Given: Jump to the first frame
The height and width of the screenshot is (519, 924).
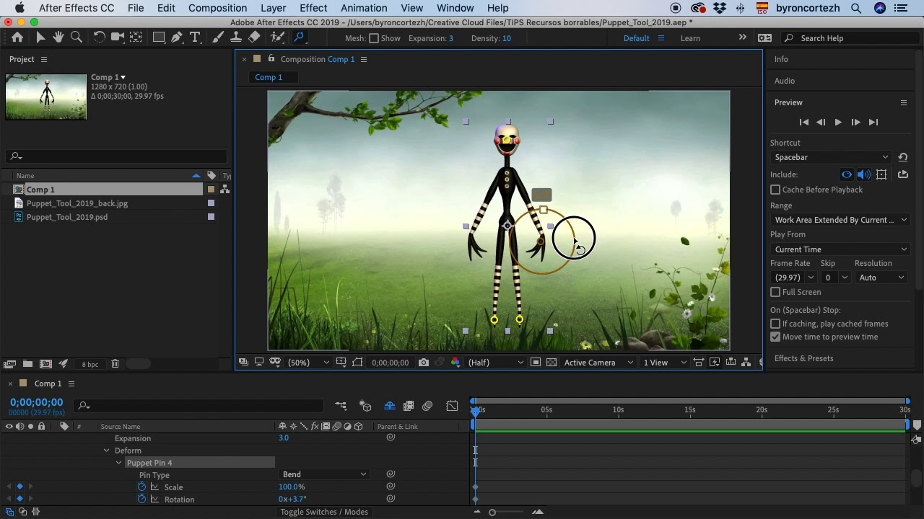Looking at the screenshot, I should click(x=803, y=123).
